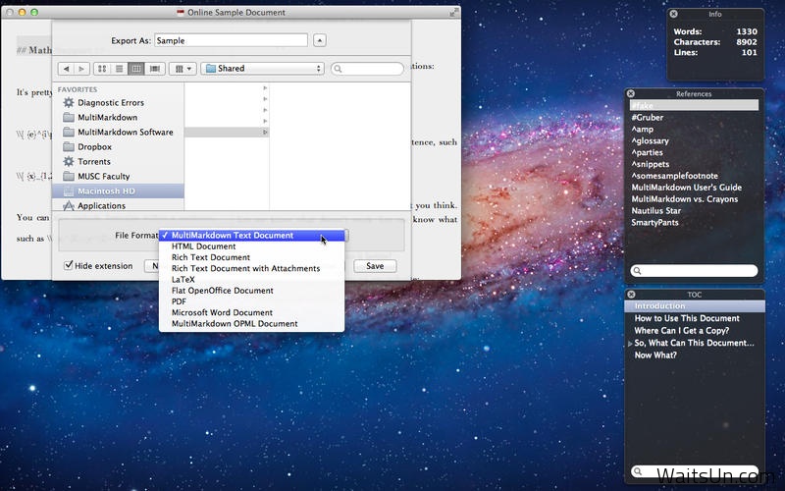Choose LaTeX export format

[252, 280]
